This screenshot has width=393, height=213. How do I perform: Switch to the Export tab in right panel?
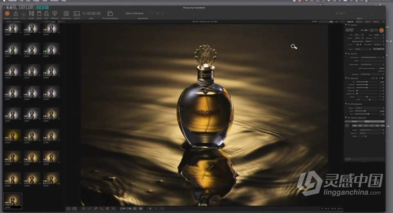[x=376, y=22]
